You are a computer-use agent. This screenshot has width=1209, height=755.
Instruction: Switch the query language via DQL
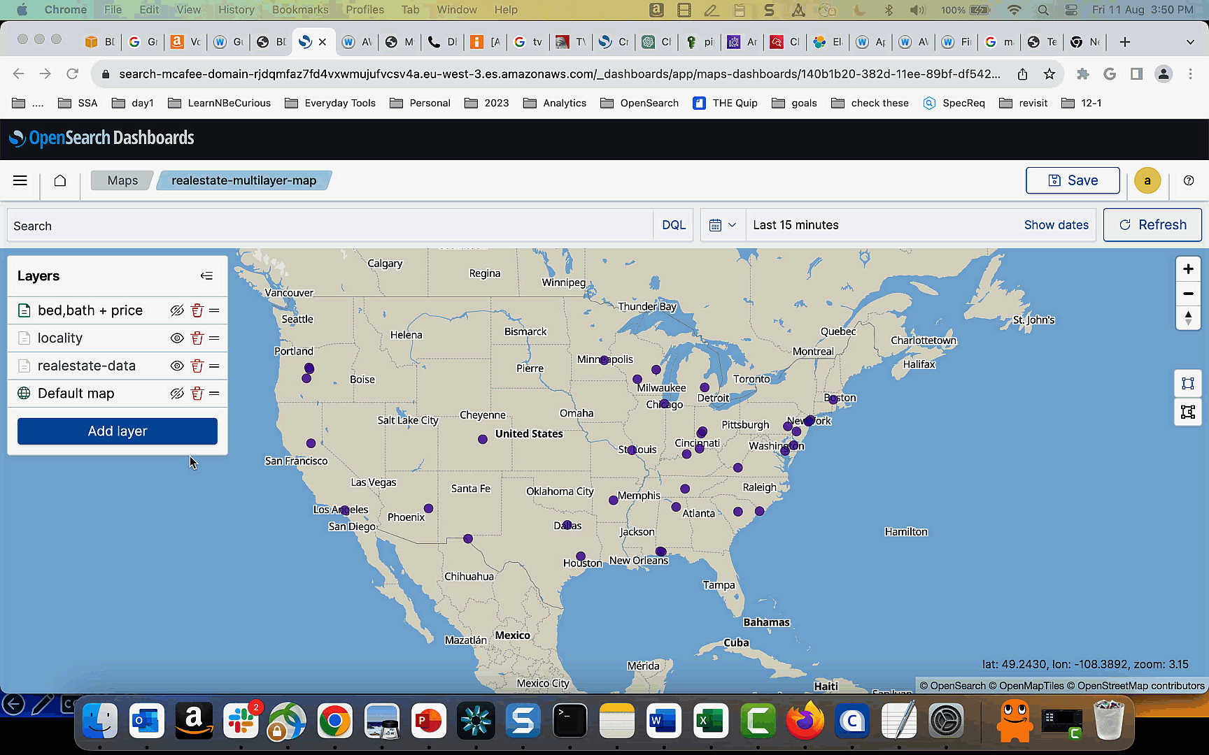click(674, 225)
